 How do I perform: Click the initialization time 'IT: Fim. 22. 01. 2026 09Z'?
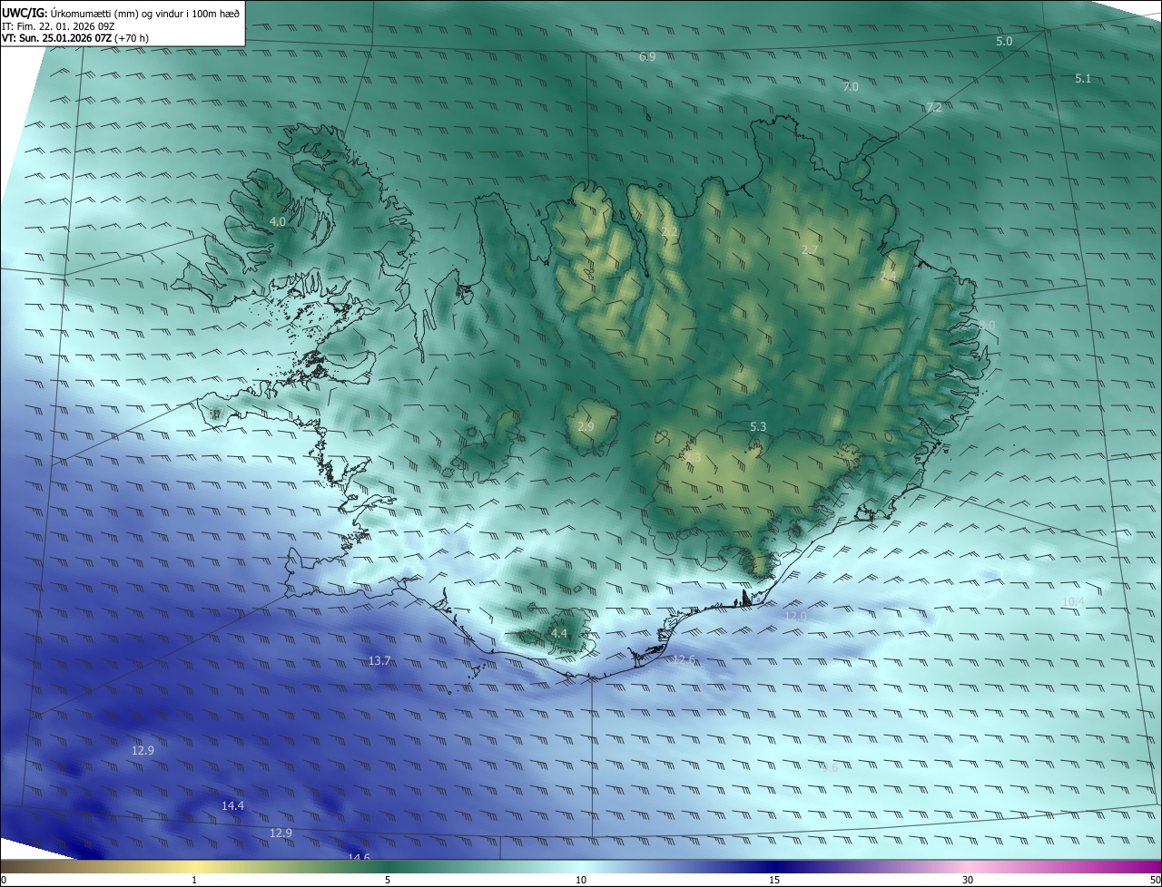(58, 25)
